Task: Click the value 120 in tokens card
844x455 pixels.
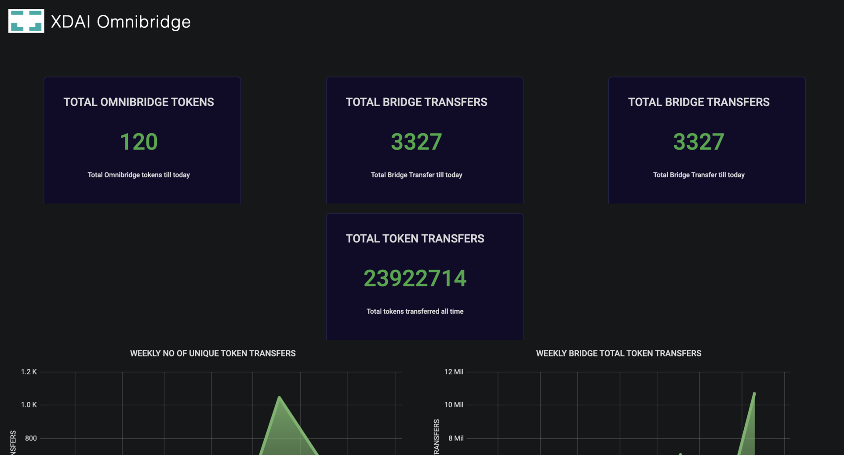Action: coord(138,142)
